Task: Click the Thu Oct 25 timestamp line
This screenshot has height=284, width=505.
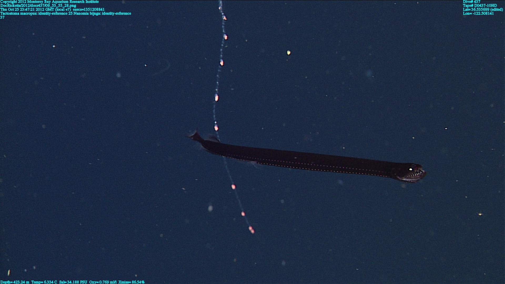Action: (52, 9)
